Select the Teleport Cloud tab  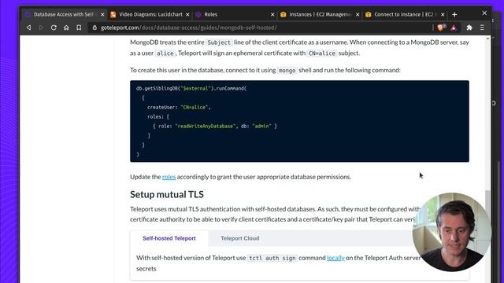[239, 238]
